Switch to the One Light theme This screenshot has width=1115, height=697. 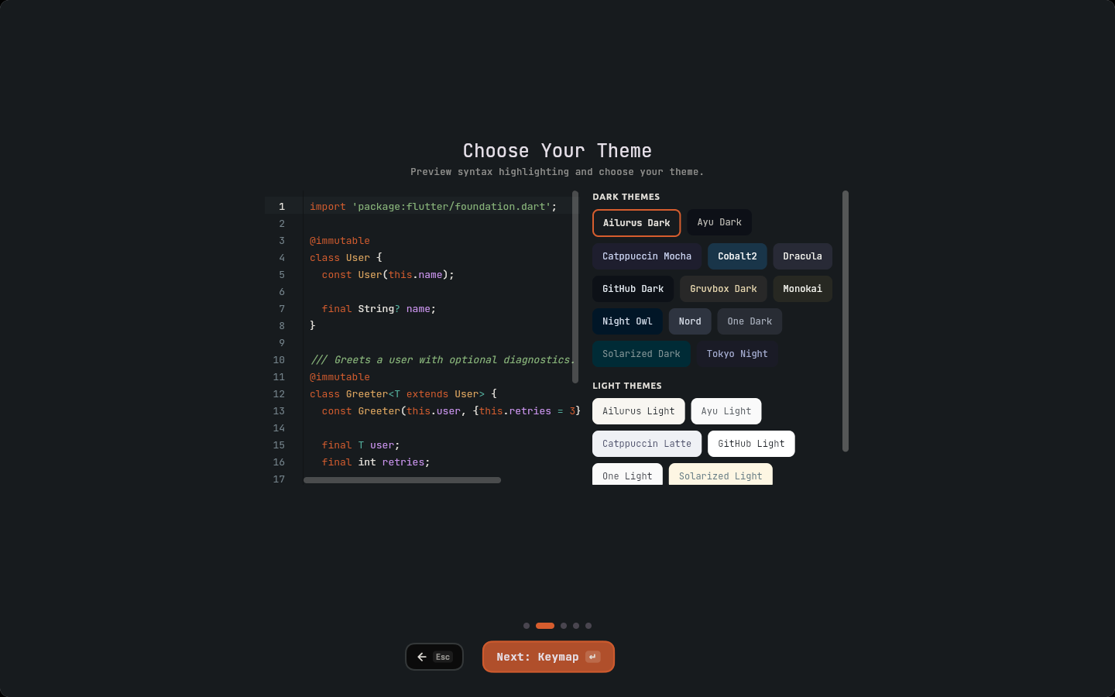click(x=627, y=475)
